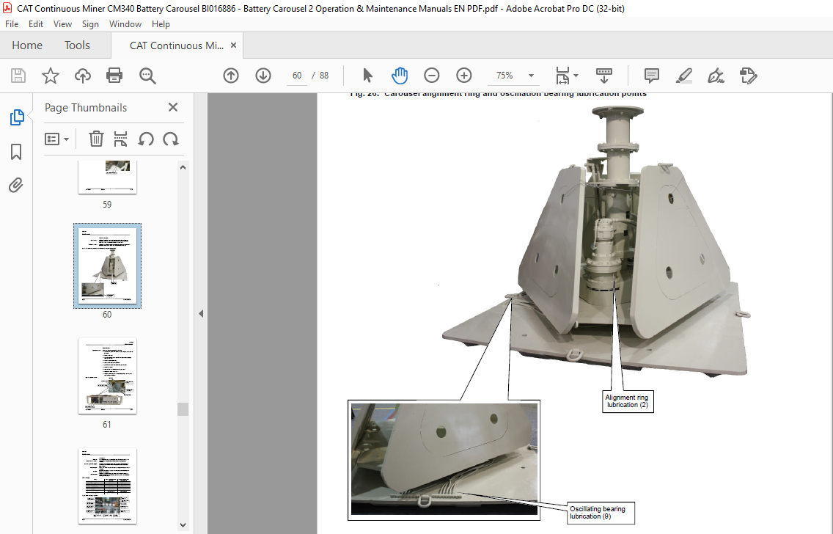This screenshot has width=833, height=534.
Task: Zoom in with plus button
Action: coord(463,76)
